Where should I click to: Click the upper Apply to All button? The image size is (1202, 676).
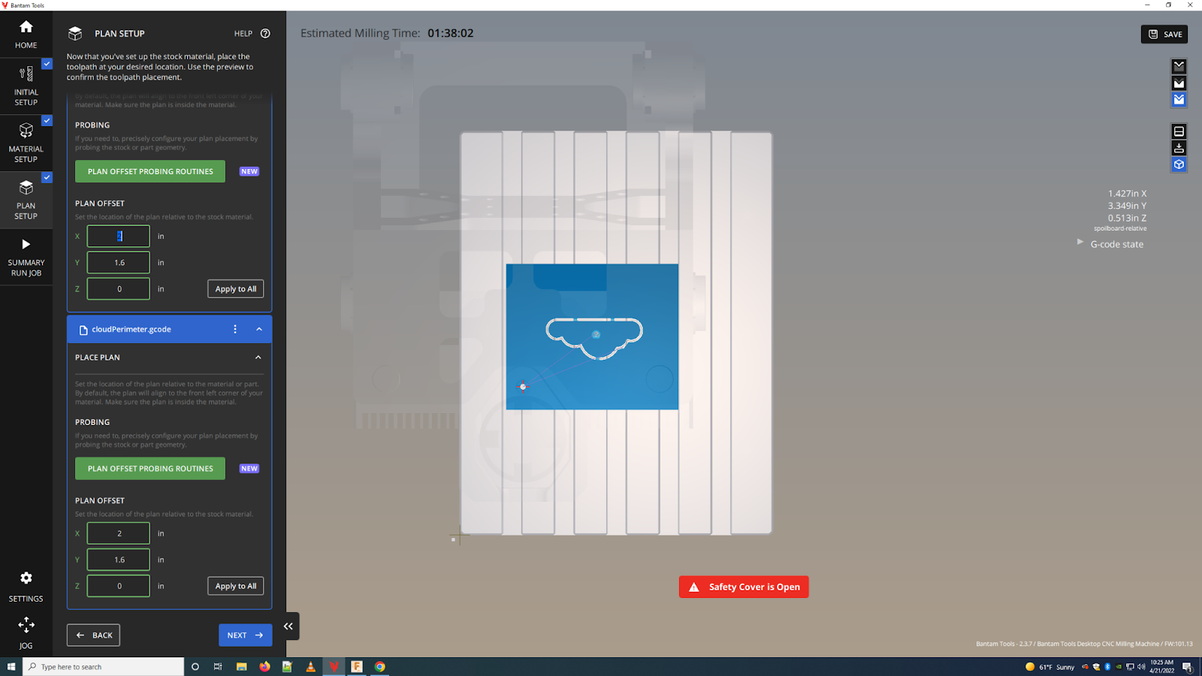pyautogui.click(x=236, y=289)
